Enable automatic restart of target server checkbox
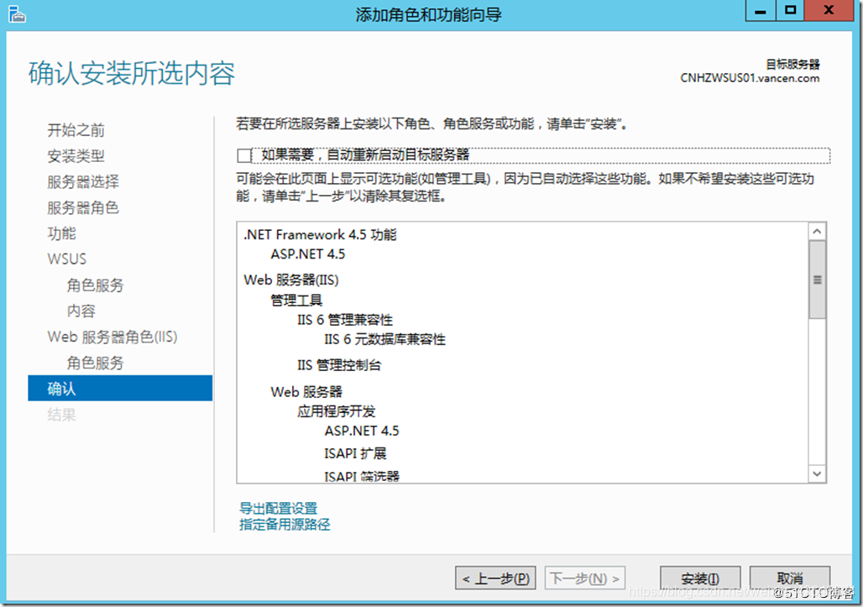Image resolution: width=863 pixels, height=607 pixels. click(x=243, y=156)
